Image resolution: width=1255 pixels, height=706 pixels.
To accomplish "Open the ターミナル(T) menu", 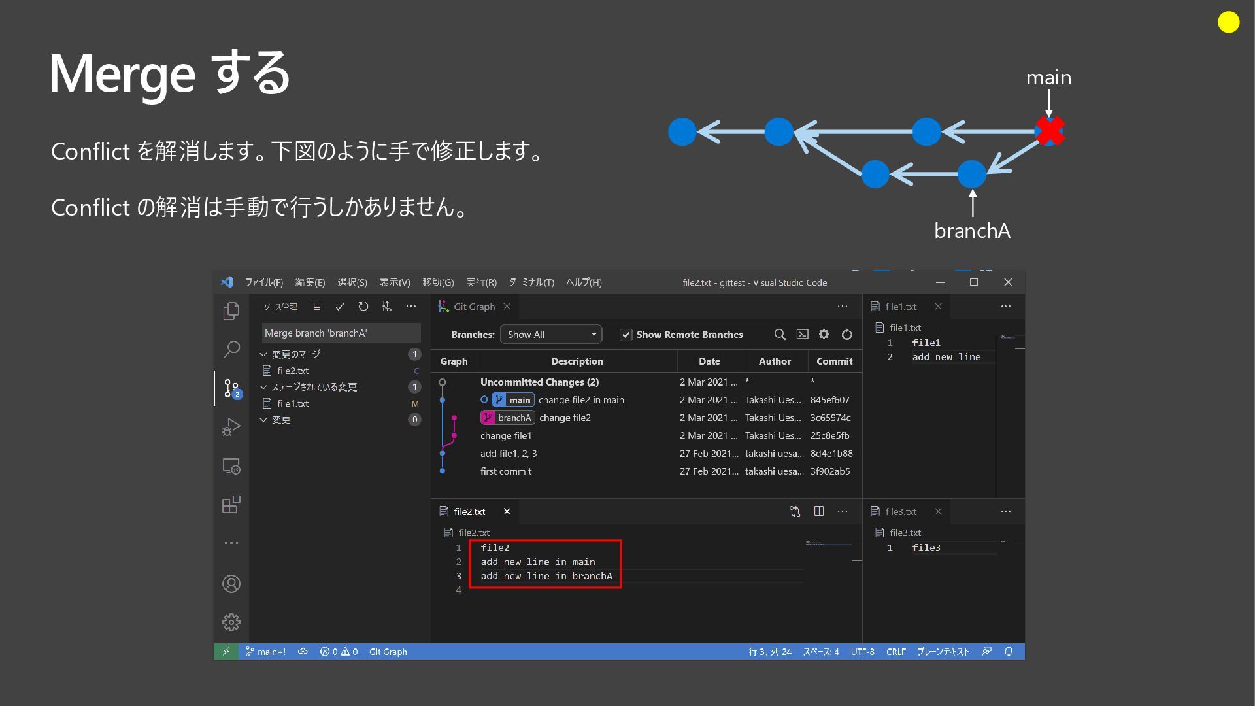I will 531,282.
